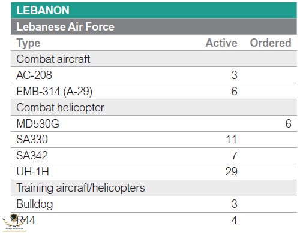306x233 pixels.
Task: Click the Active column header
Action: pyautogui.click(x=221, y=43)
